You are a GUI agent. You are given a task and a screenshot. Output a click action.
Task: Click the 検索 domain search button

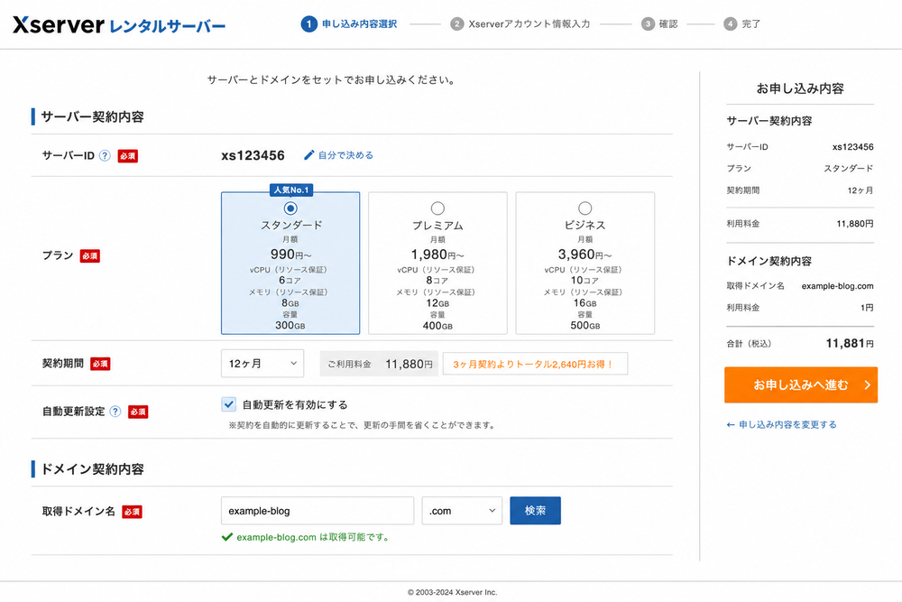tap(535, 511)
